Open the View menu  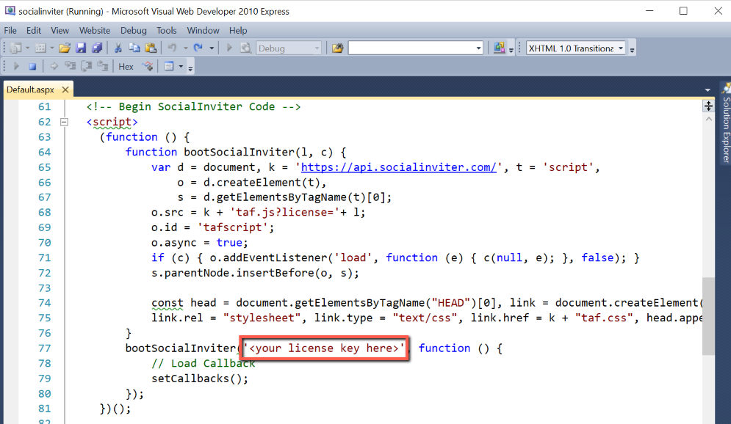point(60,30)
